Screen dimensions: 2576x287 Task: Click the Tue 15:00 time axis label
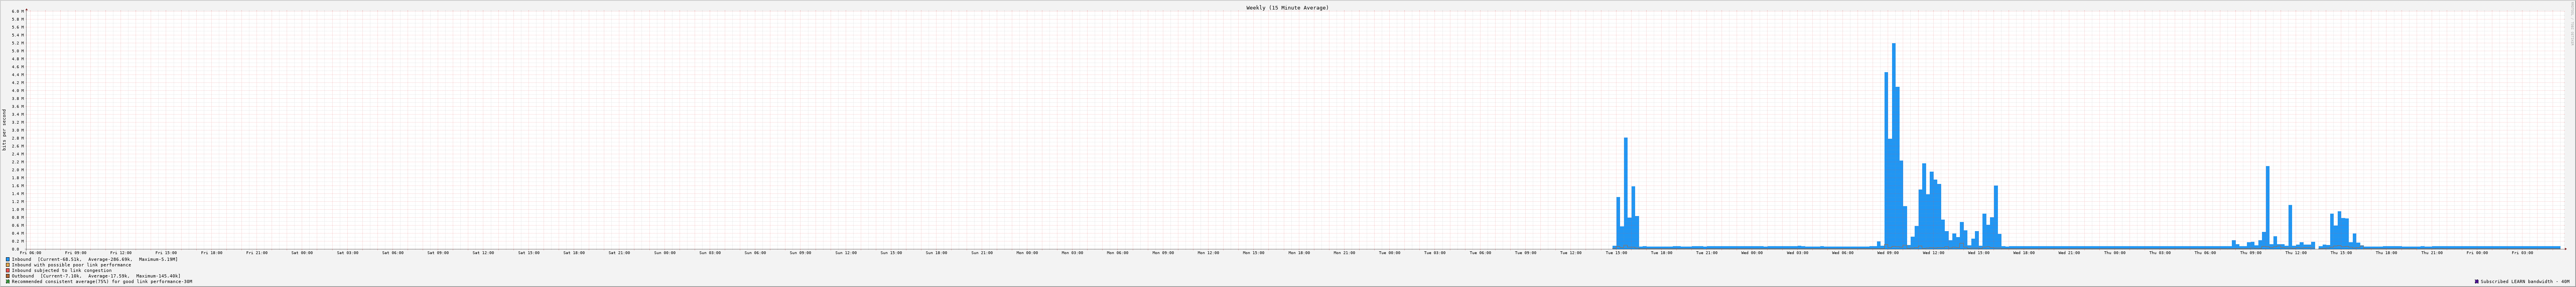pyautogui.click(x=1616, y=253)
